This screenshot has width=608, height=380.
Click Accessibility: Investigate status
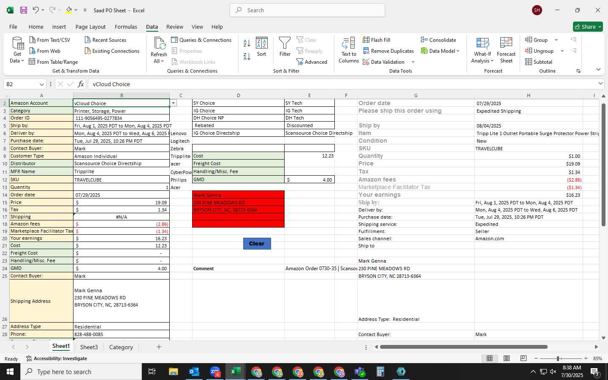coord(57,358)
